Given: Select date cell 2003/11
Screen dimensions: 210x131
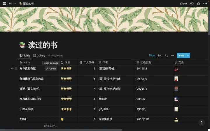Looking at the screenshot, I should click(x=154, y=91).
